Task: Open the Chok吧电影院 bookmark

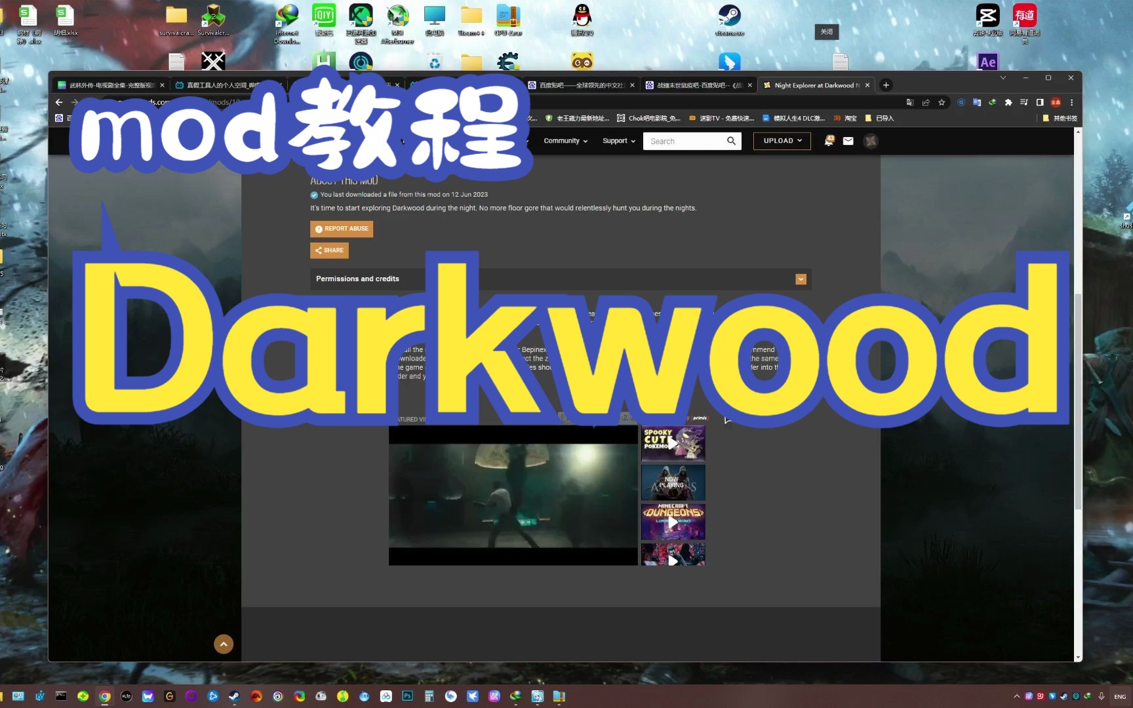Action: point(648,119)
